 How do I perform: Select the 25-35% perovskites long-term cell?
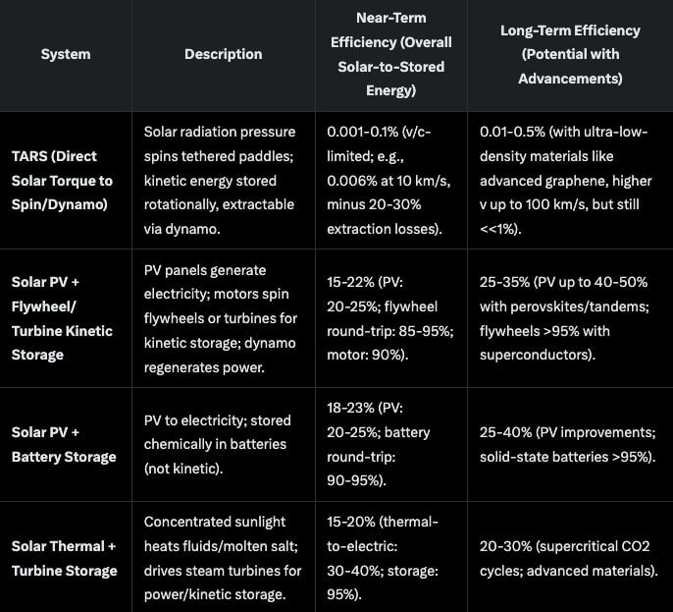(x=566, y=317)
